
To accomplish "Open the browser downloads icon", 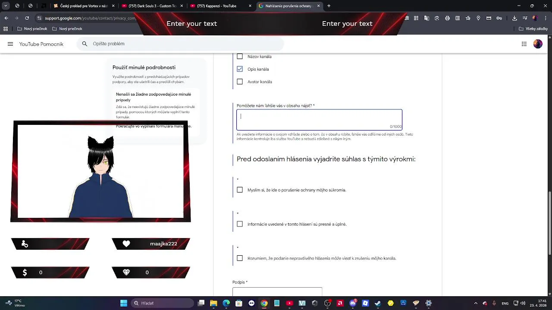I will pyautogui.click(x=514, y=18).
